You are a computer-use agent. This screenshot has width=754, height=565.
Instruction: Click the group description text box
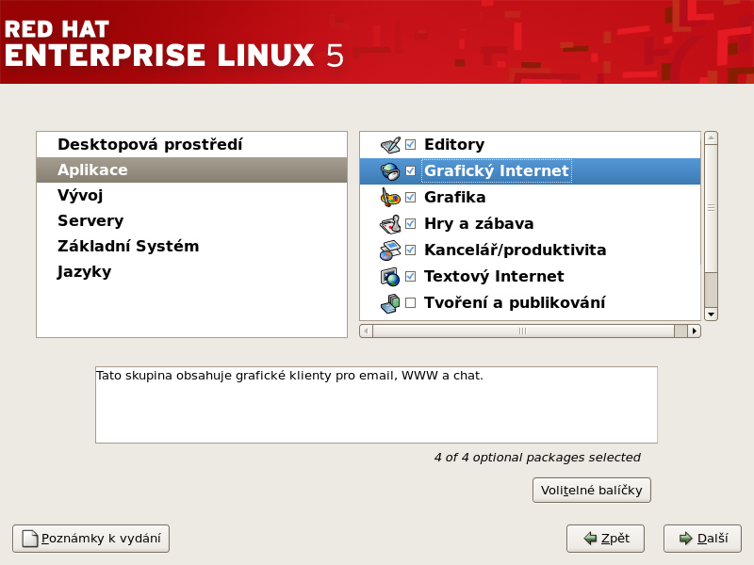[376, 405]
